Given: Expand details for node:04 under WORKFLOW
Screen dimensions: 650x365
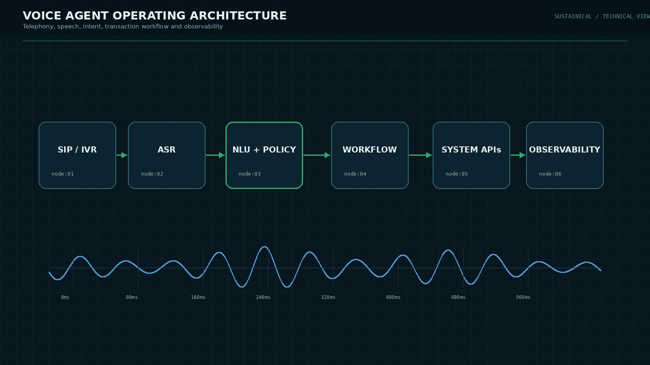Looking at the screenshot, I should click(355, 174).
